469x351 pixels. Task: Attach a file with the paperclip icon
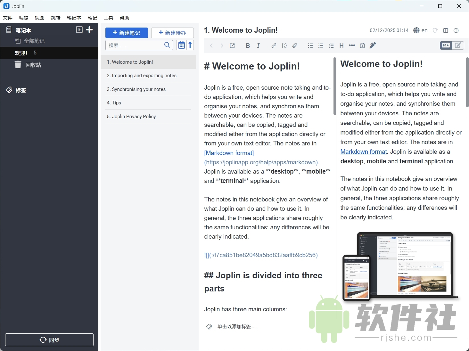tap(294, 45)
